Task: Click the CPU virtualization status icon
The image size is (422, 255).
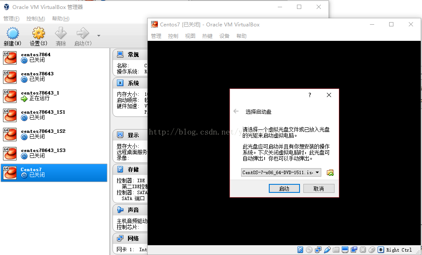Action: tap(363, 250)
